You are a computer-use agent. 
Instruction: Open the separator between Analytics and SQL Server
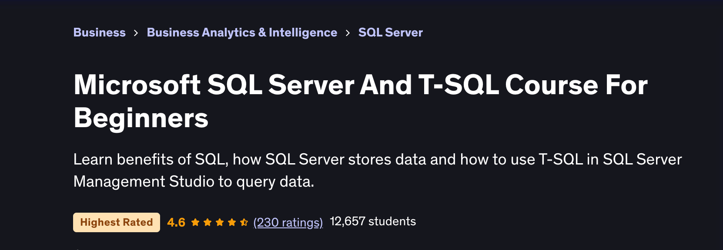click(x=348, y=32)
